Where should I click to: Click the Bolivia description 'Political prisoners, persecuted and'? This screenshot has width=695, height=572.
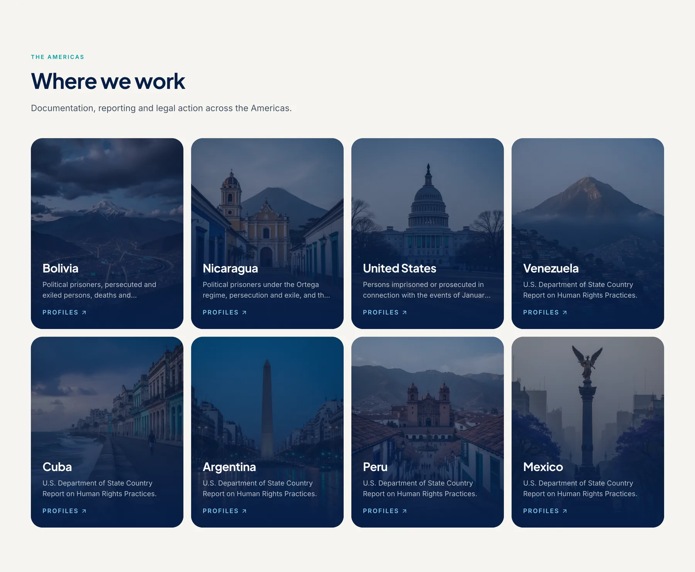coord(99,290)
